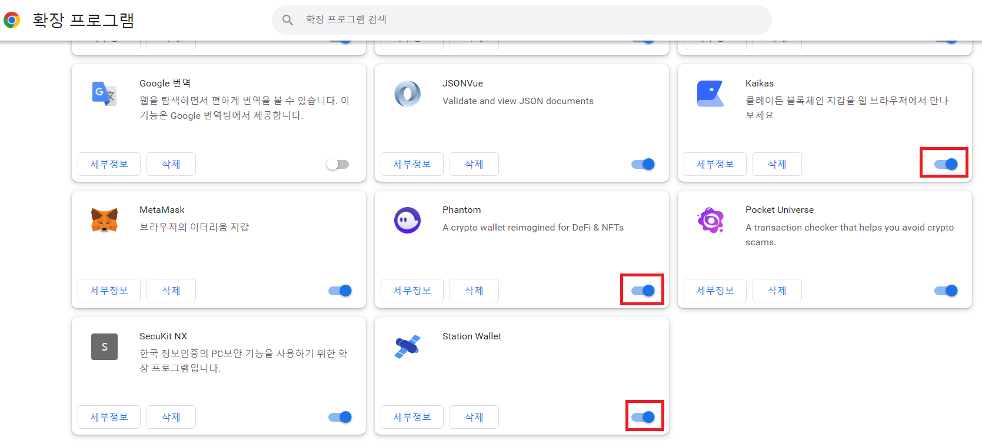Screen dimensions: 982x447
Task: Click the SecuKit NX icon
Action: coord(104,346)
